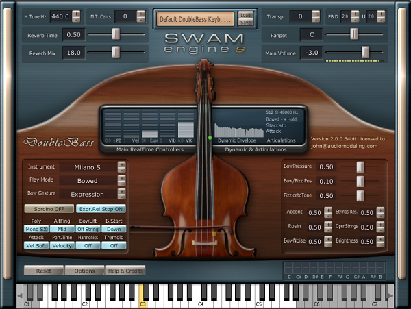Click the Bow/Pizz Pos slider handle
The width and height of the screenshot is (411, 309).
(x=360, y=181)
